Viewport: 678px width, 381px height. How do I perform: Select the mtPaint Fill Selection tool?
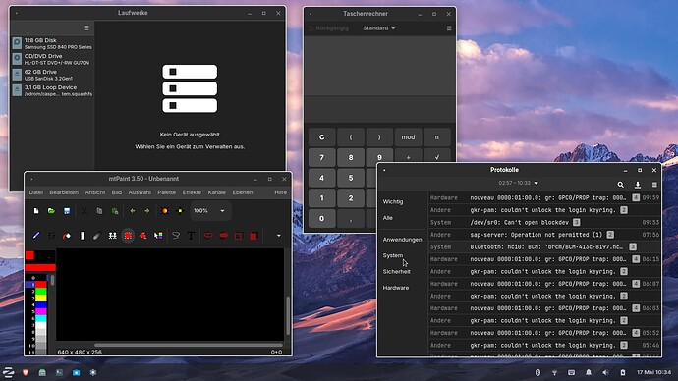point(254,236)
